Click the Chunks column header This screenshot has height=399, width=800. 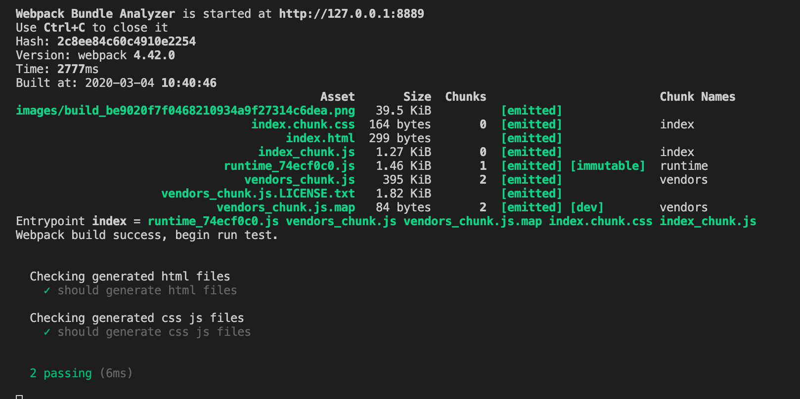point(465,97)
